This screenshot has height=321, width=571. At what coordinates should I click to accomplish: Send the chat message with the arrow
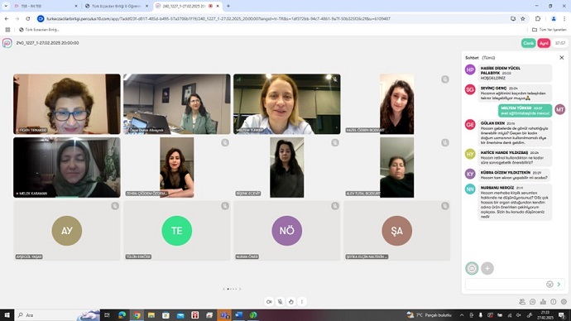(559, 285)
